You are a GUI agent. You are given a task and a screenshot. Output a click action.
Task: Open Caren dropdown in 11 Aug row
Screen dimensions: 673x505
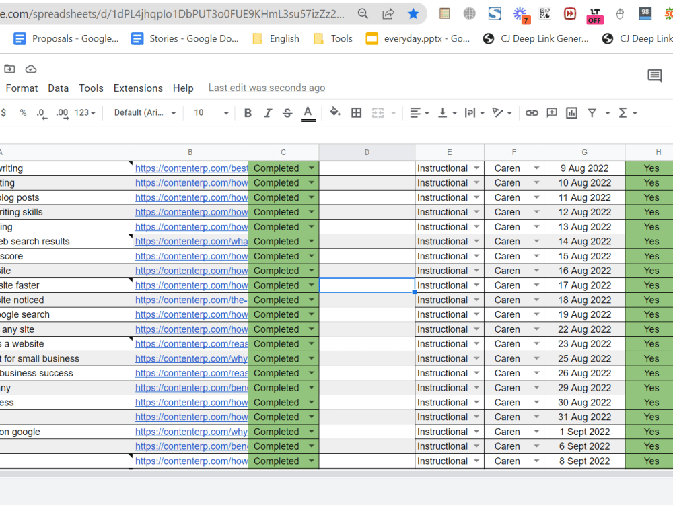(536, 197)
